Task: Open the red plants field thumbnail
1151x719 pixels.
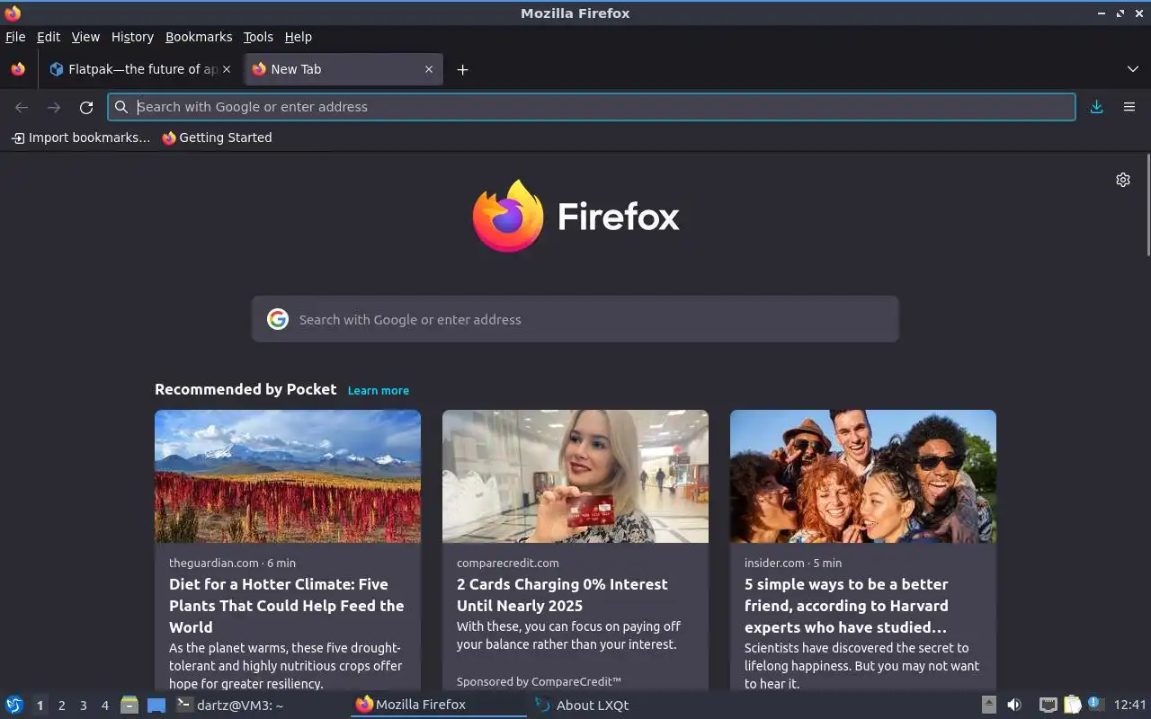Action: (288, 476)
